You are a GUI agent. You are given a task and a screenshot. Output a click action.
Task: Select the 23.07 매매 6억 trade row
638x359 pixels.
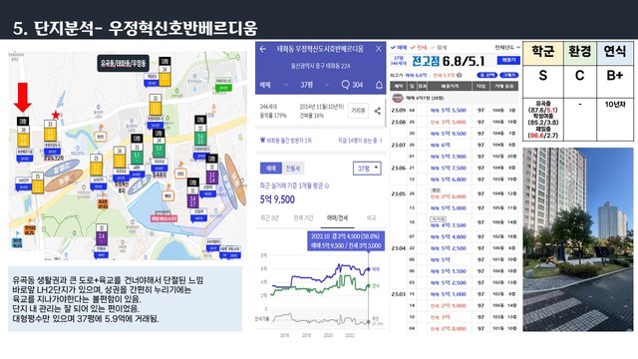click(455, 145)
